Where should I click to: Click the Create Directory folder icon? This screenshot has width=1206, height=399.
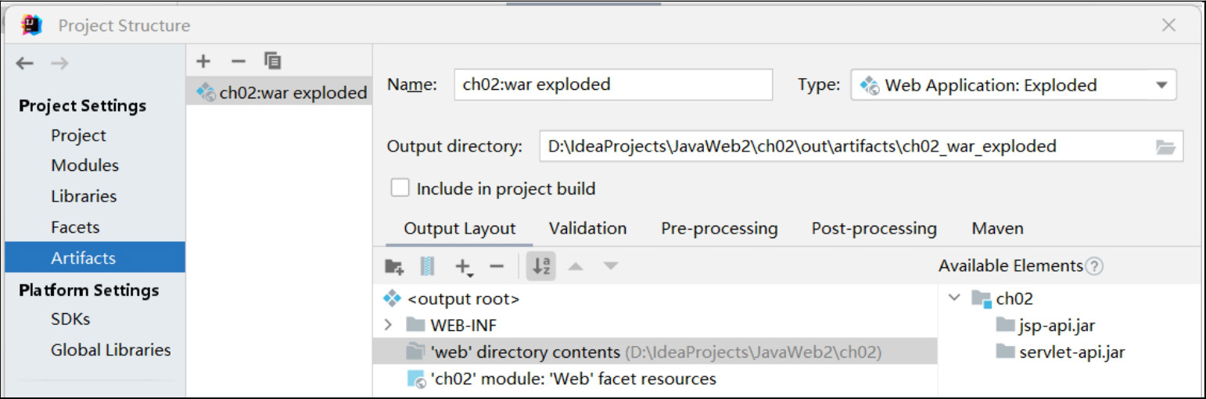(x=394, y=267)
